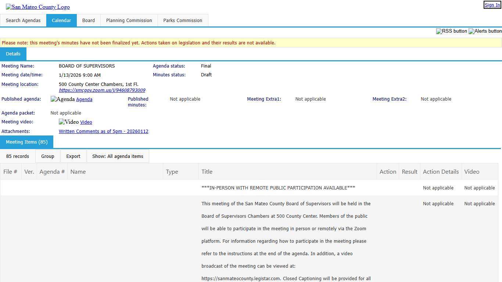Open the Zoom meeting link
The width and height of the screenshot is (502, 282).
coord(102,90)
